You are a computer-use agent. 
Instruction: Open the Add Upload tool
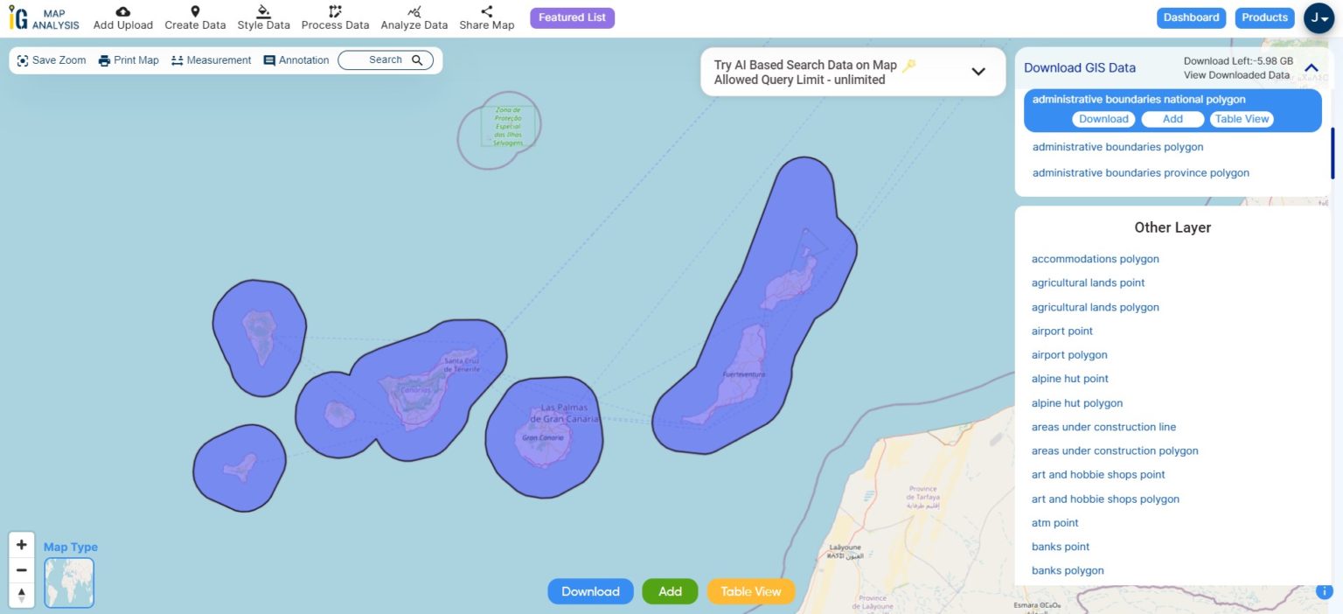point(122,17)
